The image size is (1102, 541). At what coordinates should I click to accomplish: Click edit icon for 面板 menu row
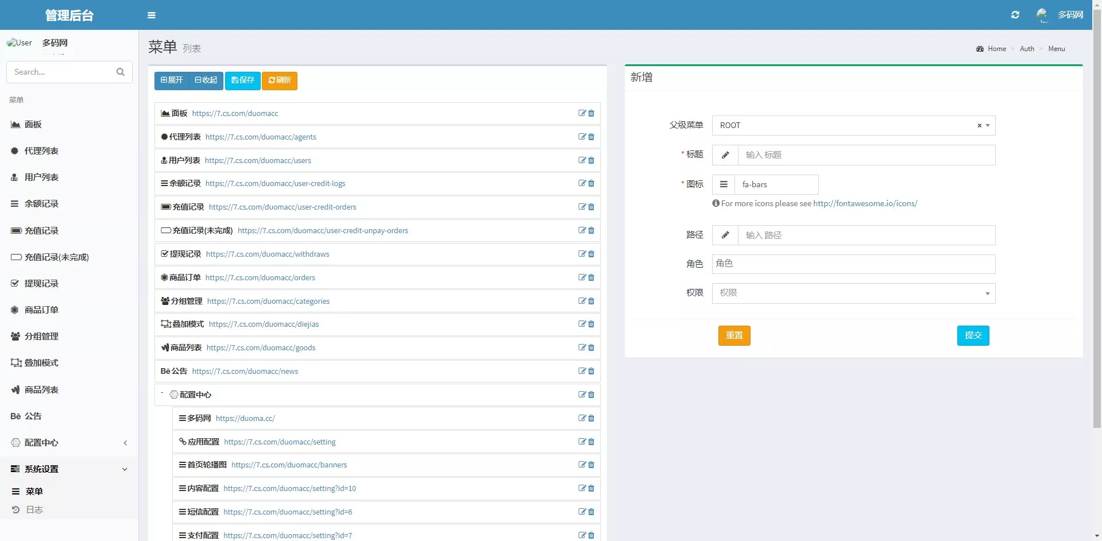(582, 113)
